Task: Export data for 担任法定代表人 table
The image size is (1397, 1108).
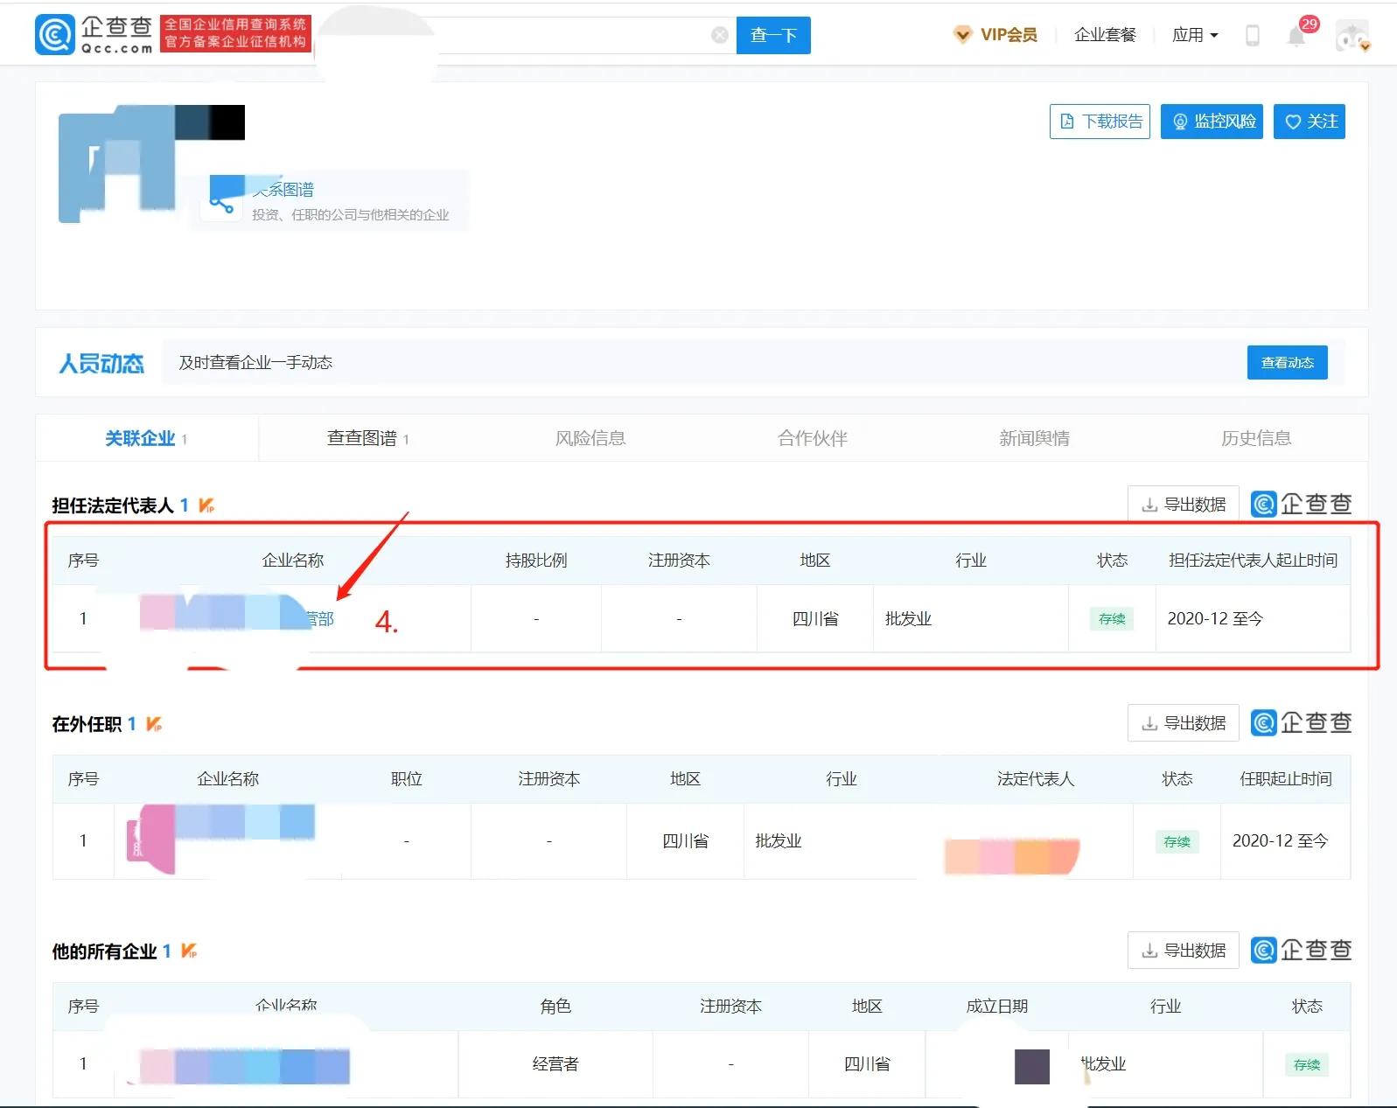Action: (1183, 505)
